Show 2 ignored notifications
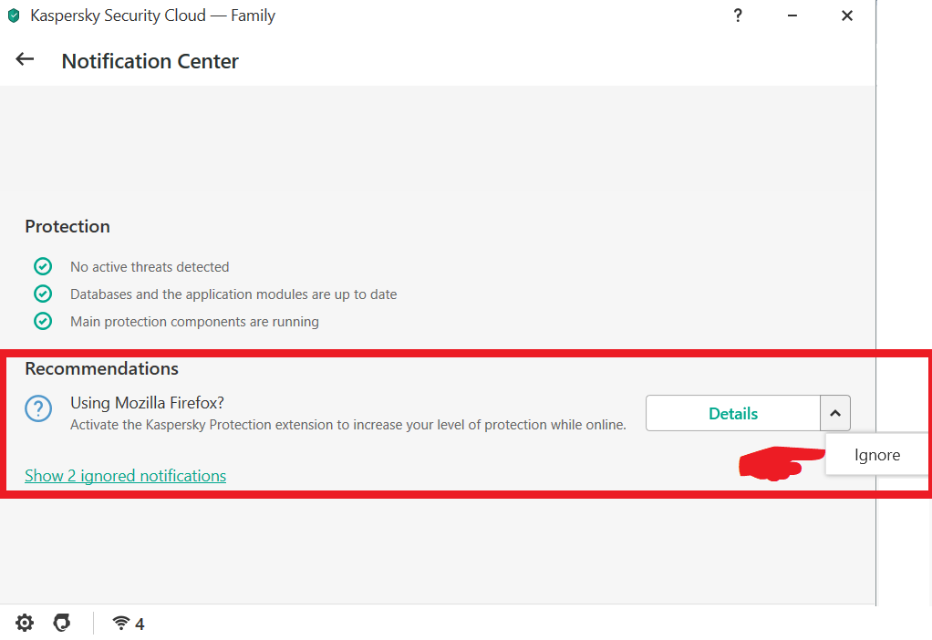 pyautogui.click(x=125, y=476)
